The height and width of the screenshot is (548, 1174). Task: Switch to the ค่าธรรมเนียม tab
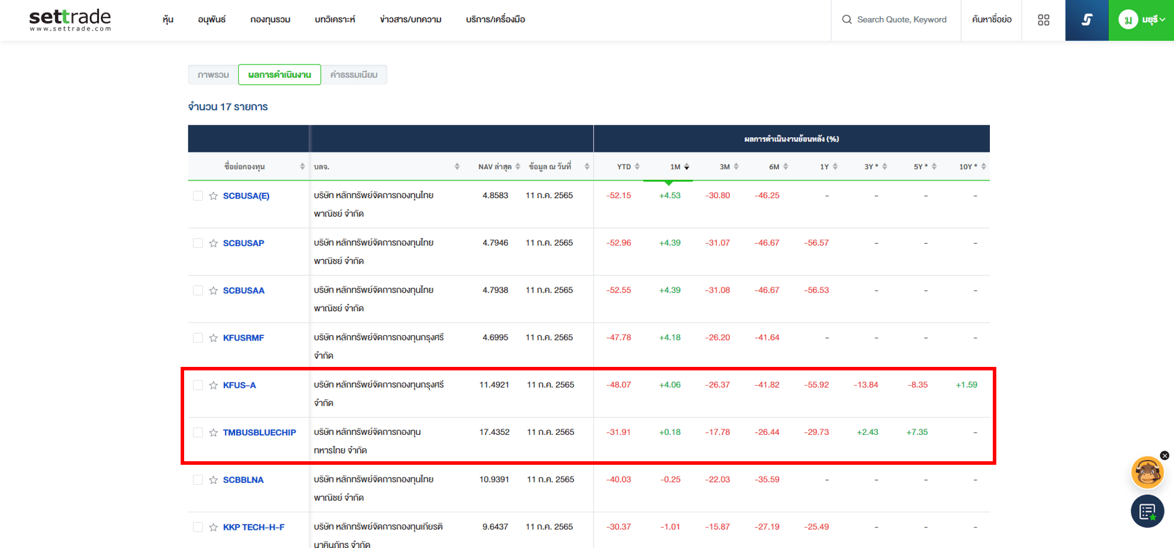point(354,75)
